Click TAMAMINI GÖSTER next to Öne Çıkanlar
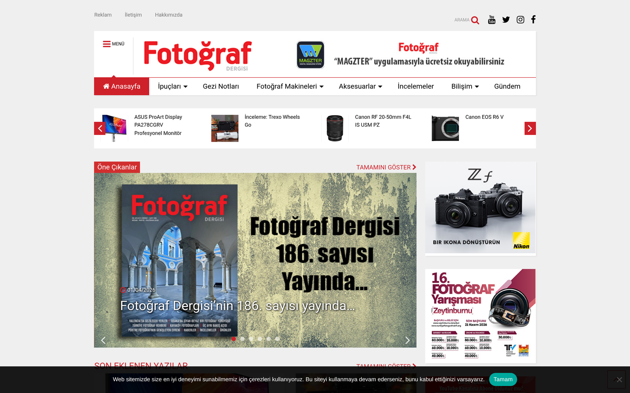 pyautogui.click(x=386, y=167)
